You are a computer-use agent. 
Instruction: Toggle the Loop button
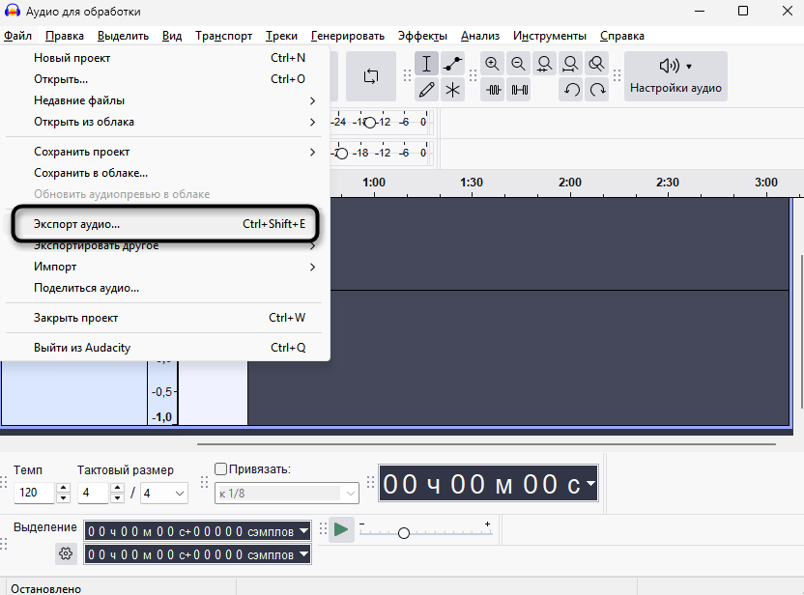[371, 76]
